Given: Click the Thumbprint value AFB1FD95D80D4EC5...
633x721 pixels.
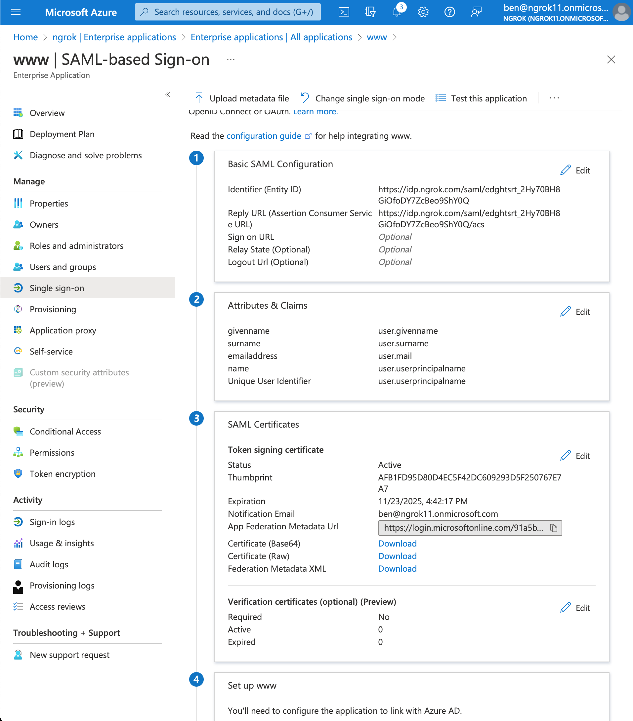Looking at the screenshot, I should coord(470,483).
